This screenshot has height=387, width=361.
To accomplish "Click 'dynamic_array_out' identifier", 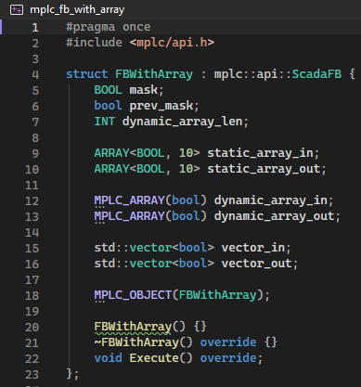I will [275, 216].
